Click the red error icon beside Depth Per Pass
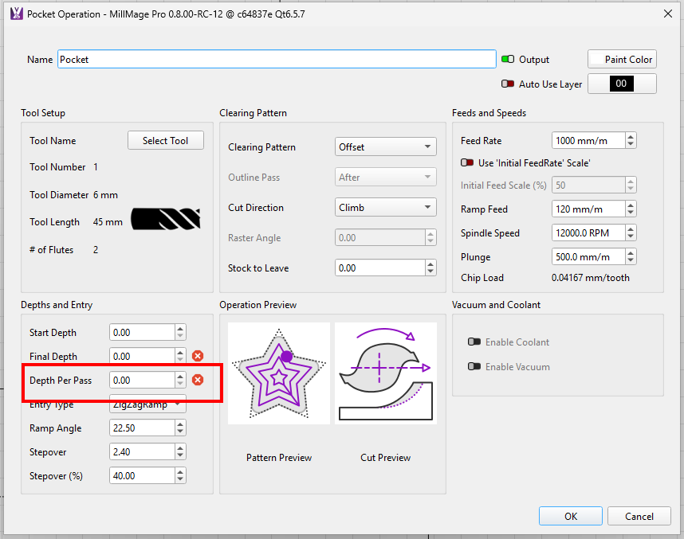 (198, 380)
